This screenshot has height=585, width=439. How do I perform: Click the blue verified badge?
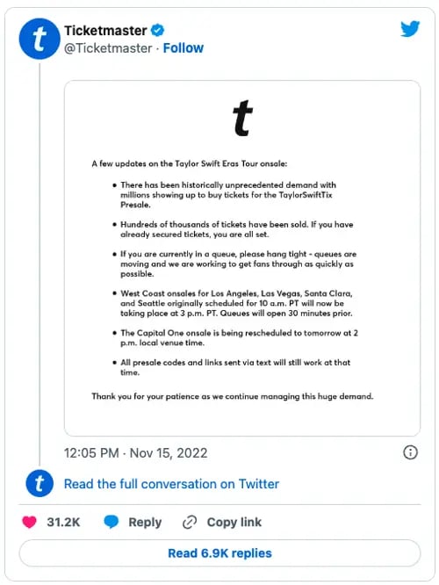[157, 30]
